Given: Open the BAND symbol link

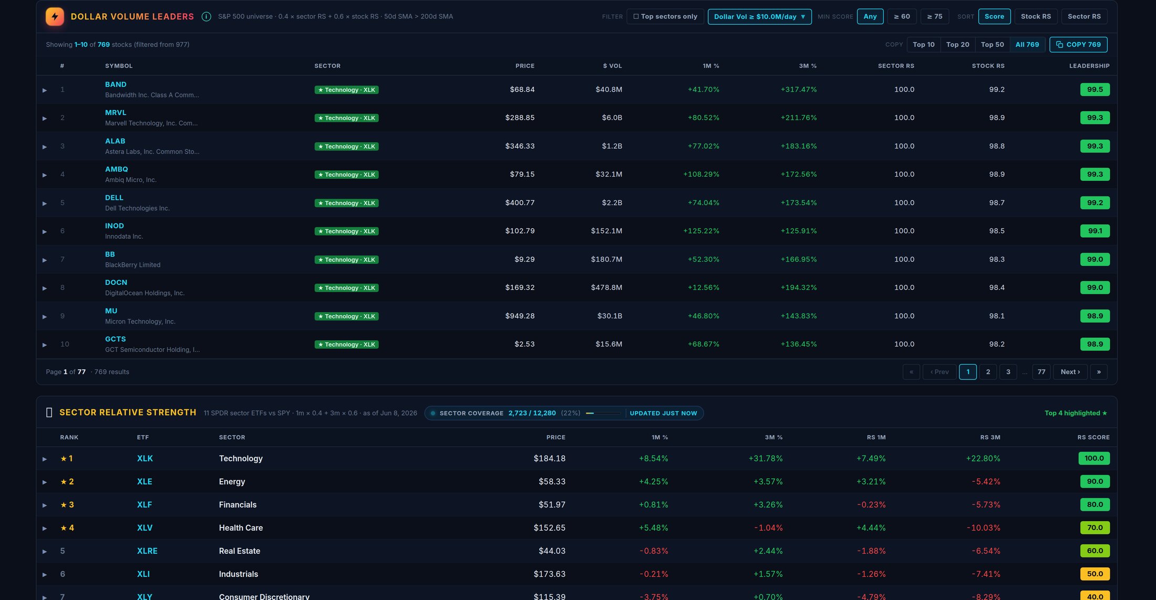Looking at the screenshot, I should (116, 85).
